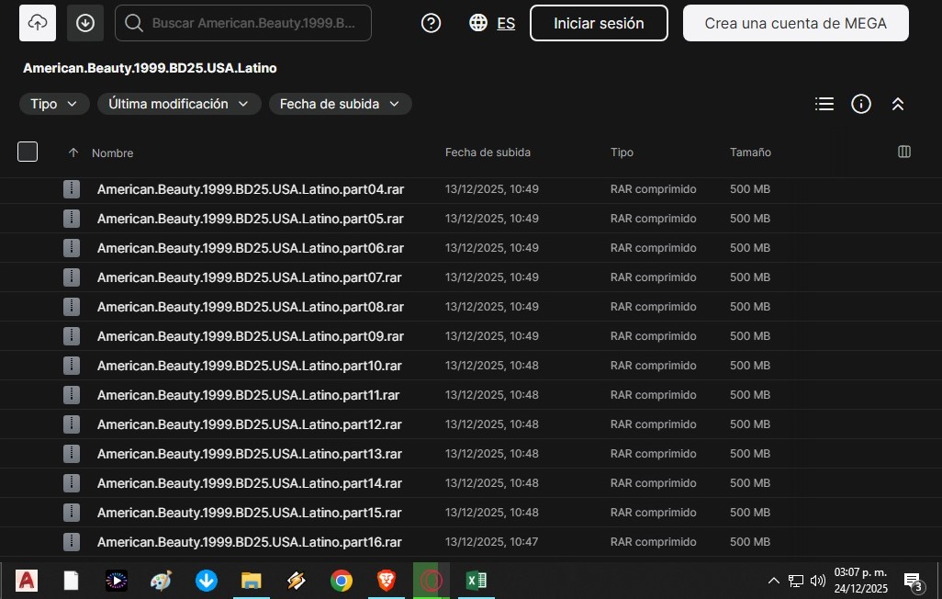The width and height of the screenshot is (942, 599).
Task: Expand the Tipo filter dropdown
Action: pyautogui.click(x=54, y=104)
